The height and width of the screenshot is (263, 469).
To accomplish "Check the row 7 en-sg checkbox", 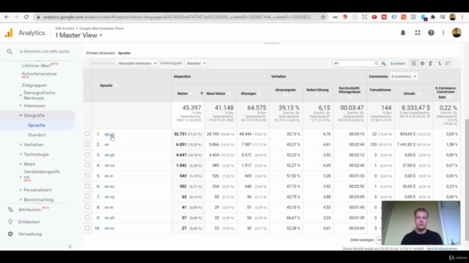I will [87, 197].
